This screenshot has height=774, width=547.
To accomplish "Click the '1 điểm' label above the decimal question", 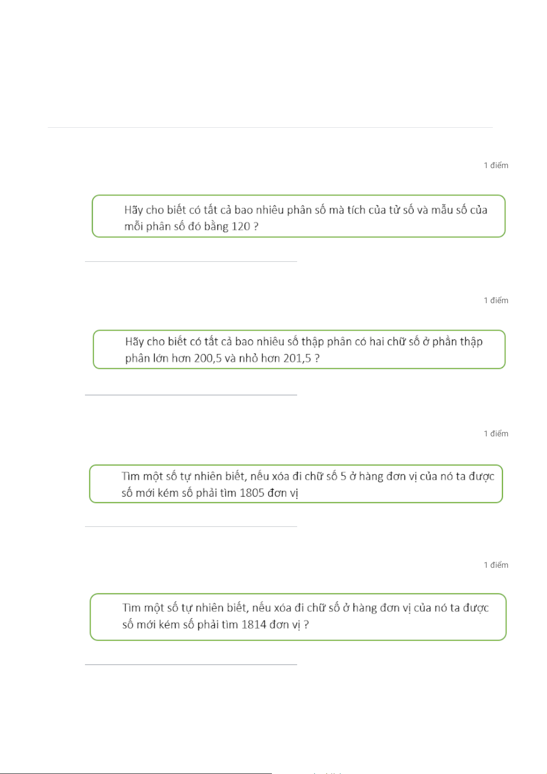I will pos(496,300).
